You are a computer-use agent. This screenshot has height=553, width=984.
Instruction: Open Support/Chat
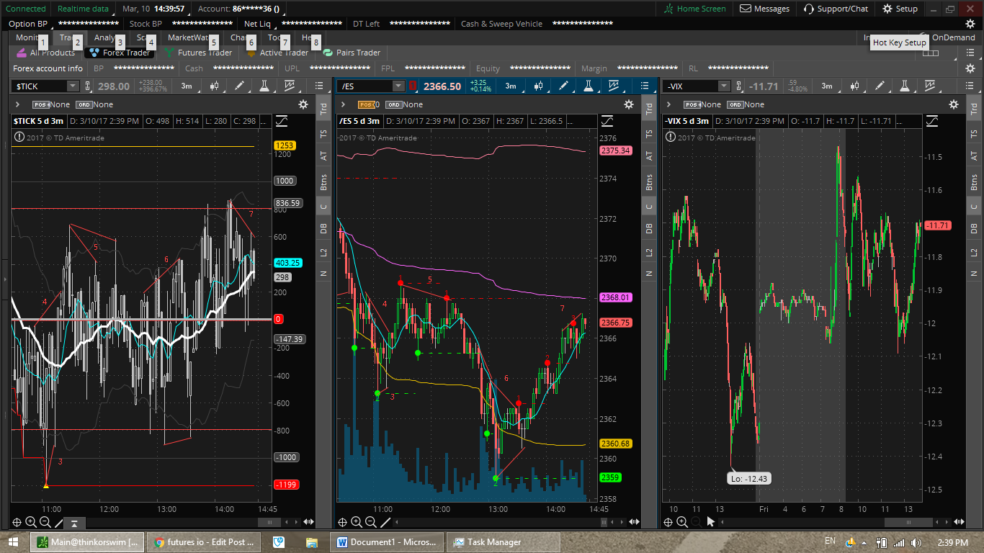tap(836, 9)
